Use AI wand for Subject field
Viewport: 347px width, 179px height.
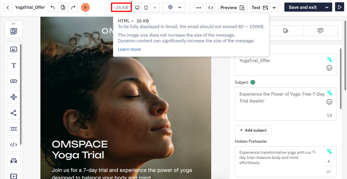click(329, 93)
